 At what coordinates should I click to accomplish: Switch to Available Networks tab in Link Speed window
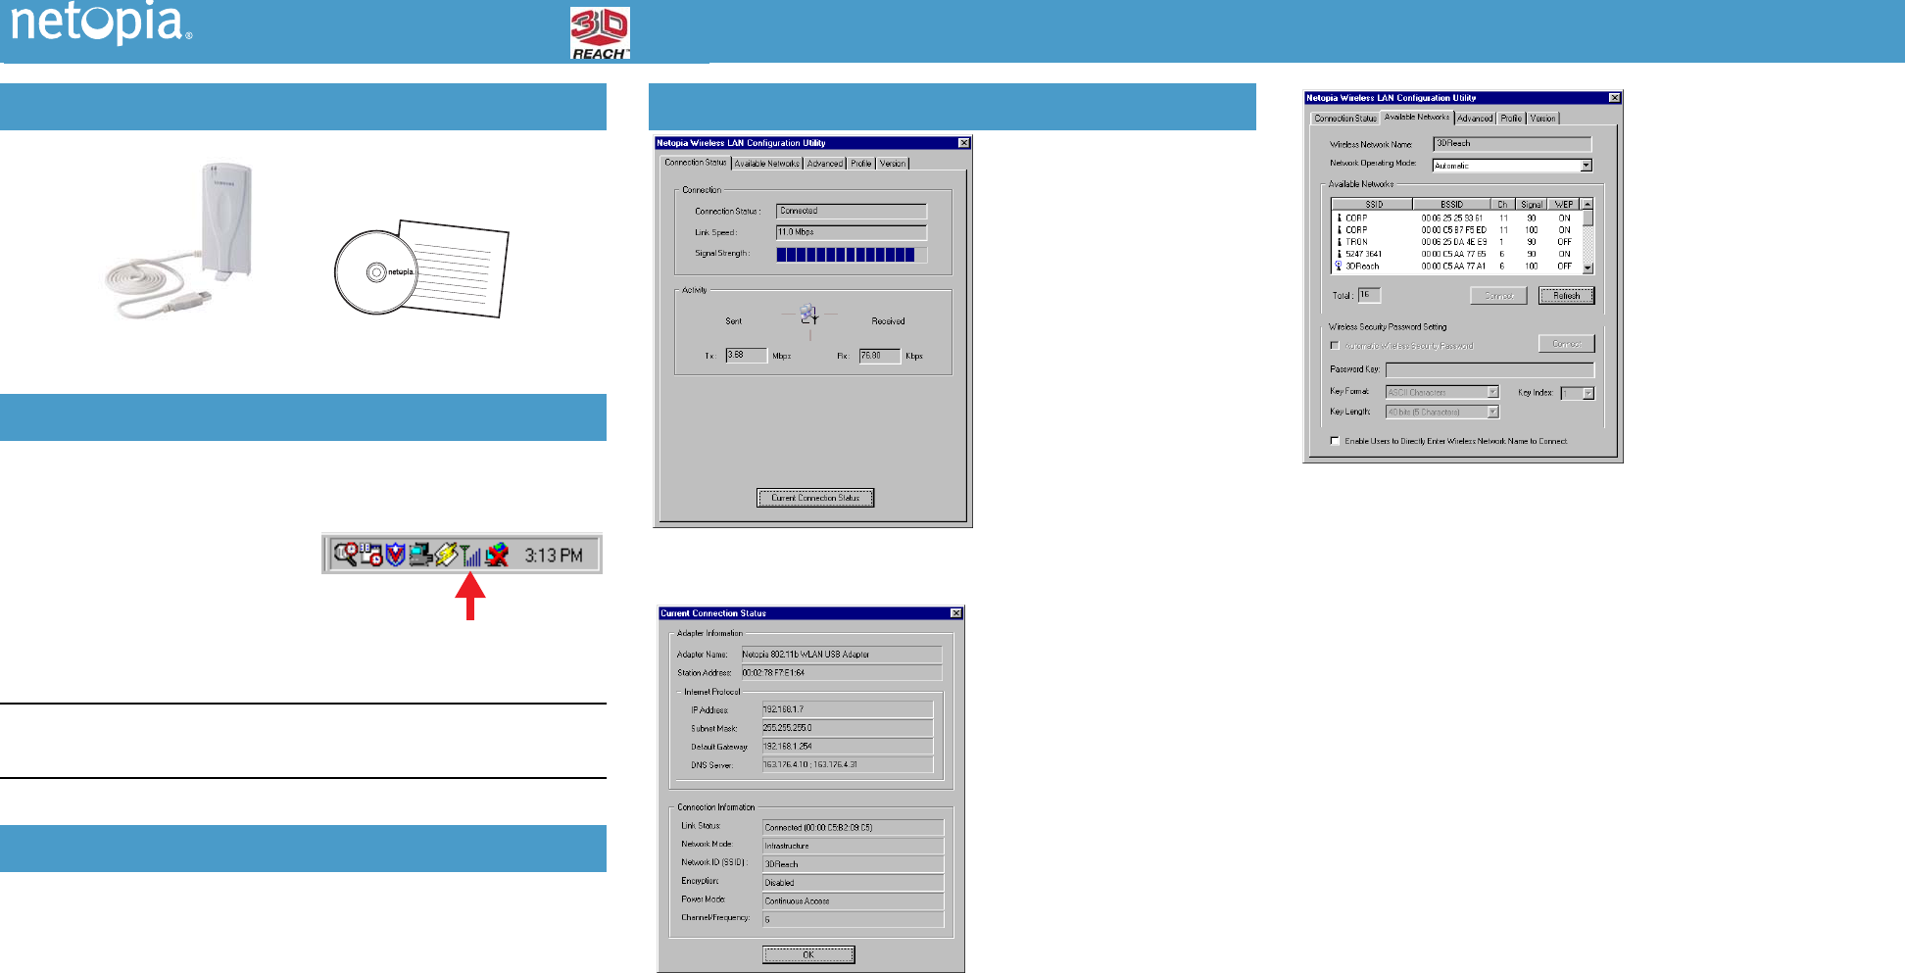(x=767, y=164)
